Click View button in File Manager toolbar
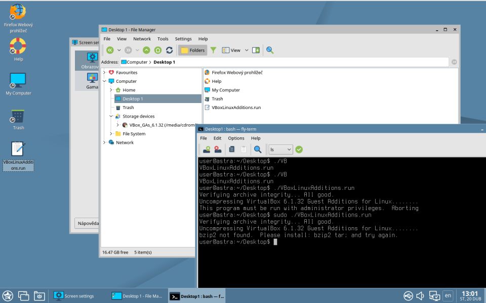486x303 pixels. point(231,50)
